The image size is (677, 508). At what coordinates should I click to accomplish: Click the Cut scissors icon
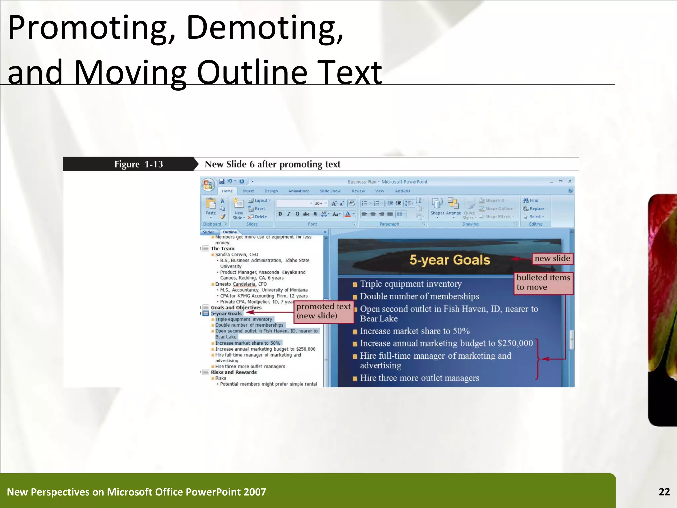(x=222, y=201)
